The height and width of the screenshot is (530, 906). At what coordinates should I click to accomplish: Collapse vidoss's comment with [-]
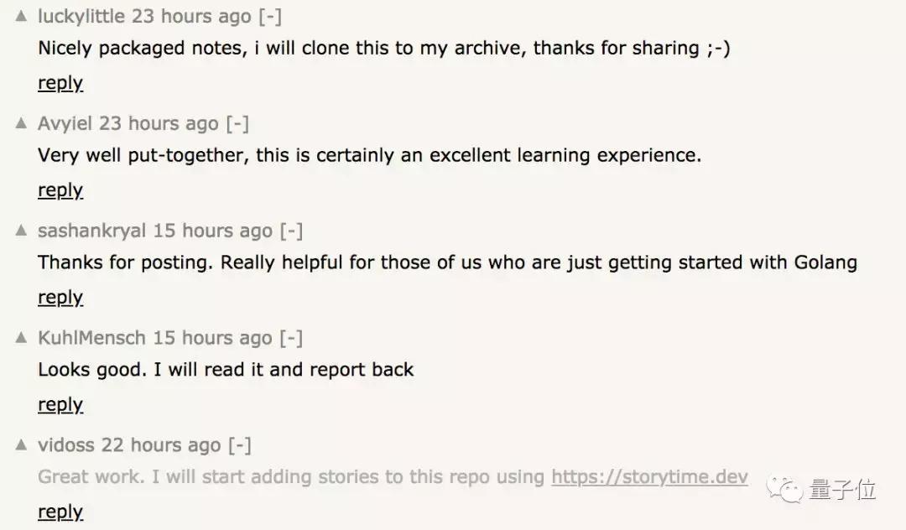tap(240, 446)
